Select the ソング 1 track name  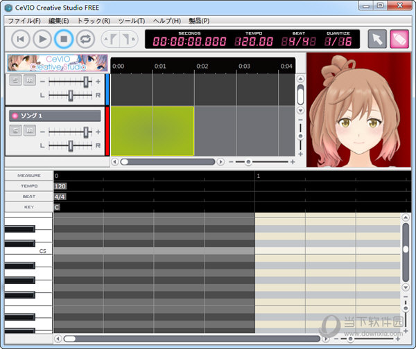(x=55, y=115)
